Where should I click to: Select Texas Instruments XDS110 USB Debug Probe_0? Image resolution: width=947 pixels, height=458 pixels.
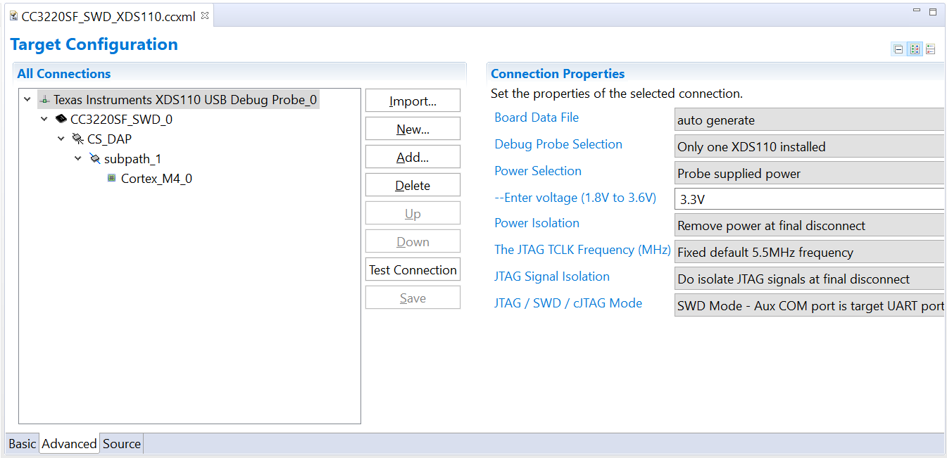coord(185,100)
